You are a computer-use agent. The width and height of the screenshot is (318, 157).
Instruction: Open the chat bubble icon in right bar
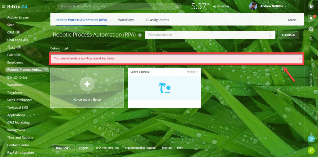[311, 29]
